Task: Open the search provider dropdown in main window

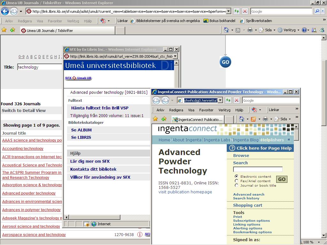Action: coord(323,11)
